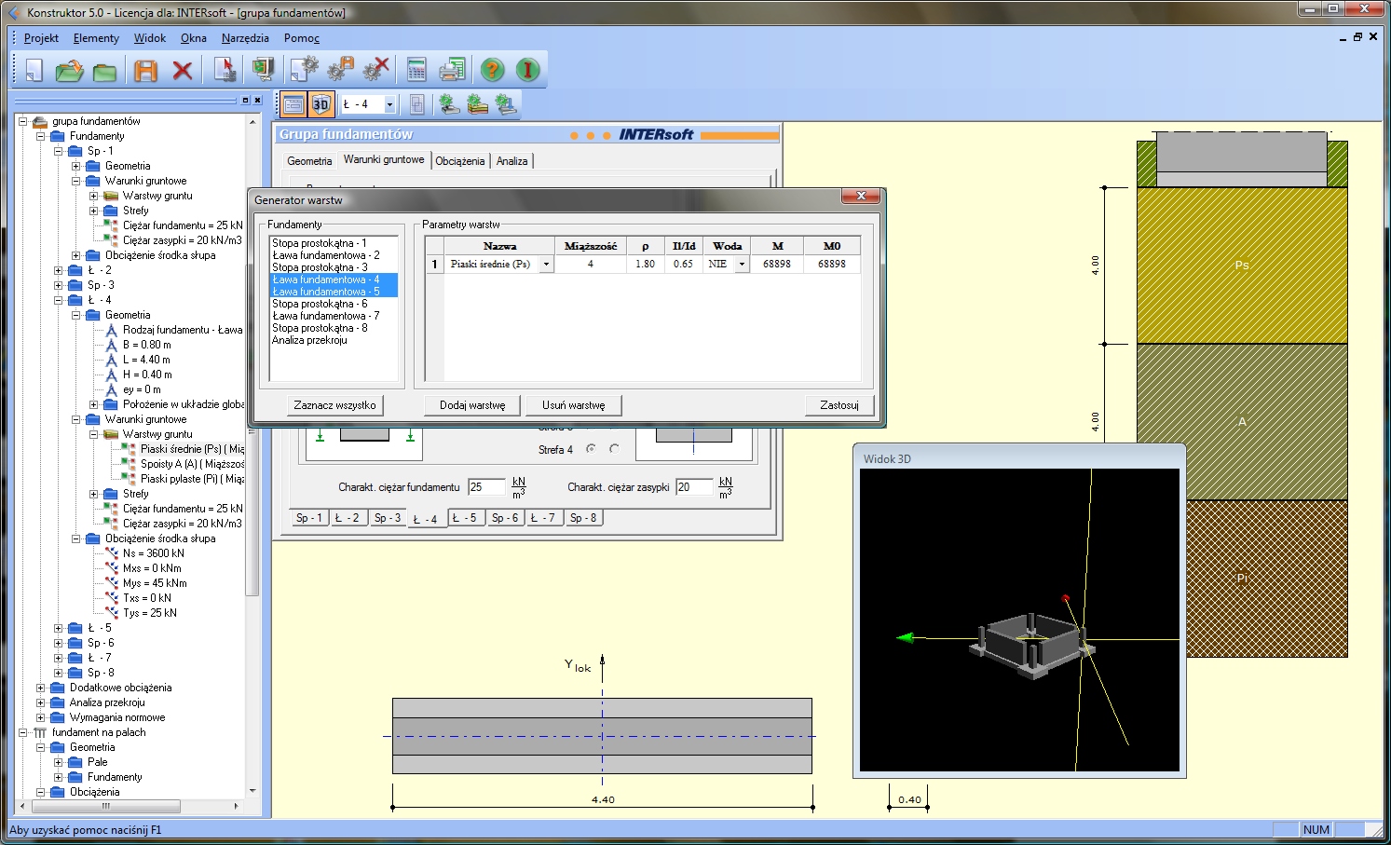The image size is (1391, 845).
Task: Select second Strefa 4 radio button
Action: (614, 448)
